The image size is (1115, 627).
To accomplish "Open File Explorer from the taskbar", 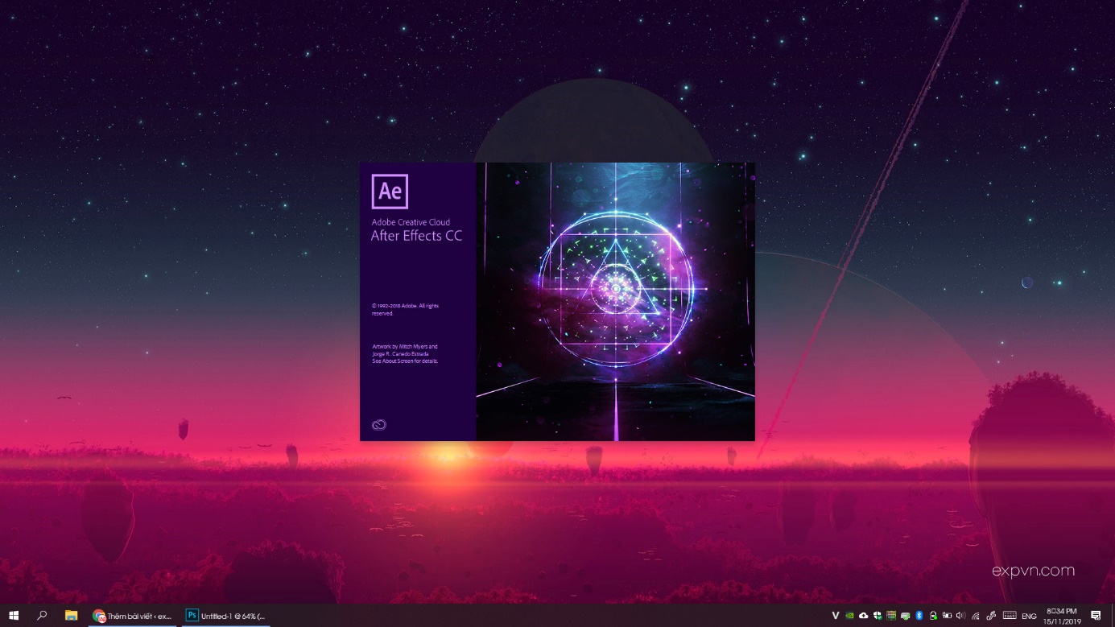I will [x=72, y=615].
